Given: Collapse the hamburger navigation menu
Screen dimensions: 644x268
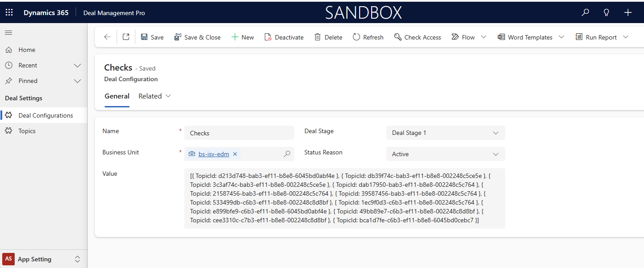Looking at the screenshot, I should [x=8, y=32].
